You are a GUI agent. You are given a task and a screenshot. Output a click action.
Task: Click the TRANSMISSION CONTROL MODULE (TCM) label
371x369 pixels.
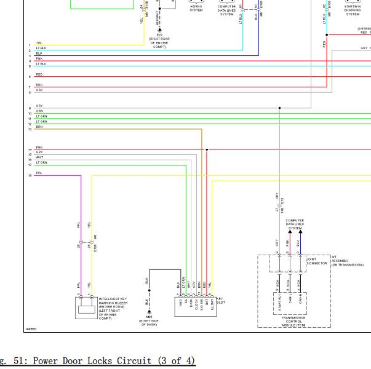click(x=293, y=322)
